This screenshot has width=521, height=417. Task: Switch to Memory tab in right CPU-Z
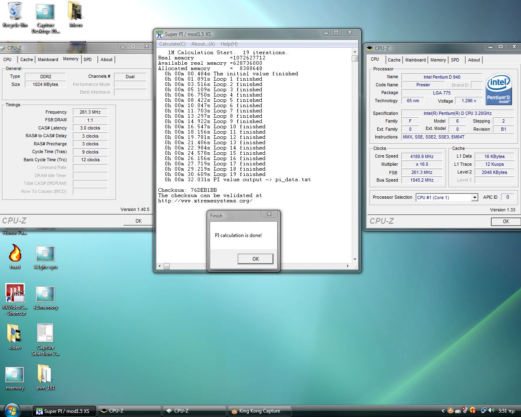(438, 60)
